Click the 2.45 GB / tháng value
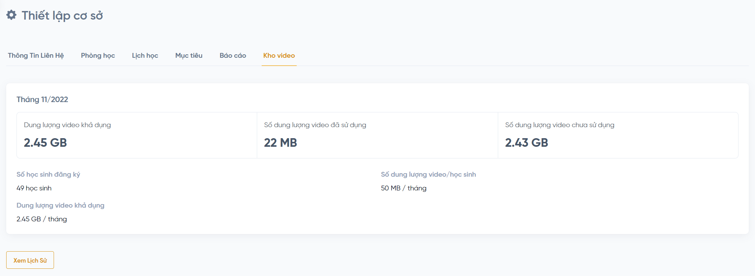 42,219
